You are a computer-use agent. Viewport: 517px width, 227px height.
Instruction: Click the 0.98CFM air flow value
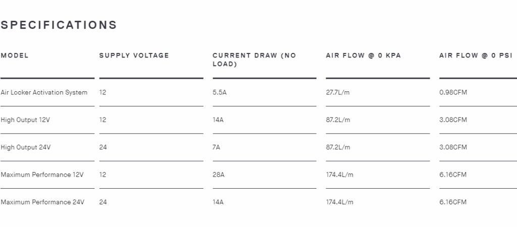[x=453, y=93]
